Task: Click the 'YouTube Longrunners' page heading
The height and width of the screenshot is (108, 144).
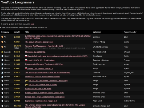Action: pyautogui.click(x=18, y=2)
